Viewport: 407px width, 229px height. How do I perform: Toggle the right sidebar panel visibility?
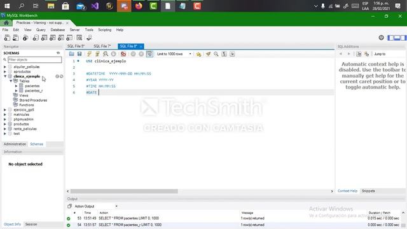tap(403, 38)
